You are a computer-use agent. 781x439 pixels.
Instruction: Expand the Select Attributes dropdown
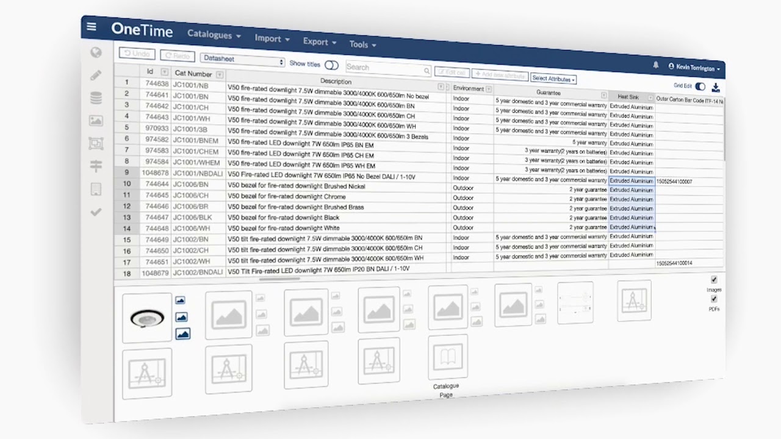[x=553, y=79]
